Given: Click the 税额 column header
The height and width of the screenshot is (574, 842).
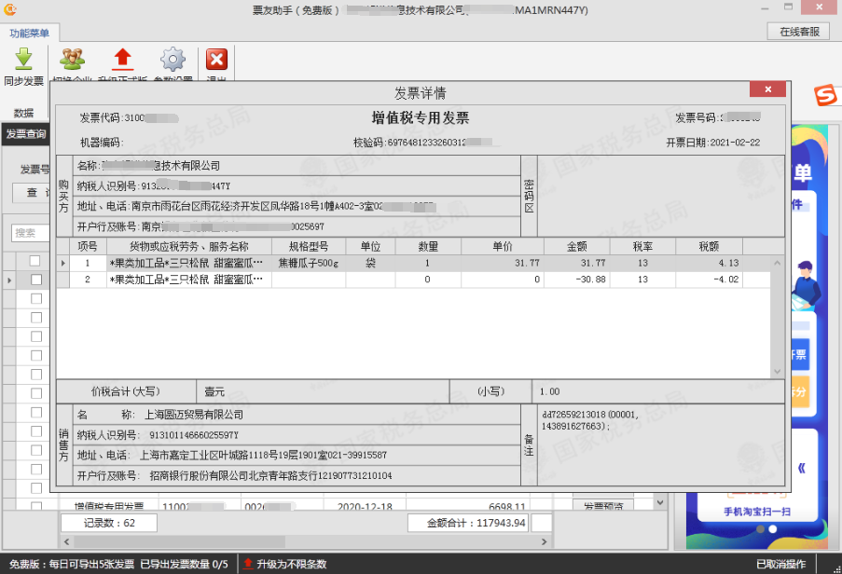Looking at the screenshot, I should [709, 246].
